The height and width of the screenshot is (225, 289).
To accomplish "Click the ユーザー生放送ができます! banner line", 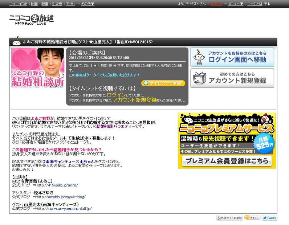I will [210, 146].
